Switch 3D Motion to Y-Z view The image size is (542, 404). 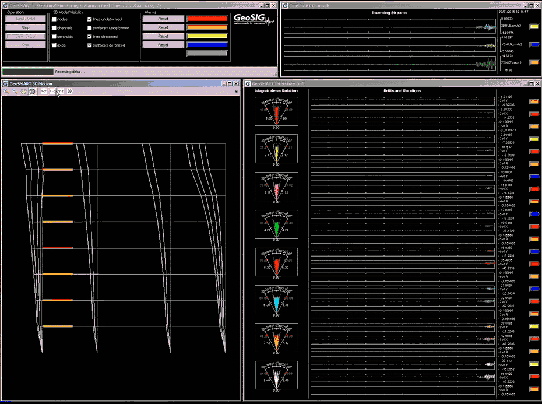click(61, 92)
